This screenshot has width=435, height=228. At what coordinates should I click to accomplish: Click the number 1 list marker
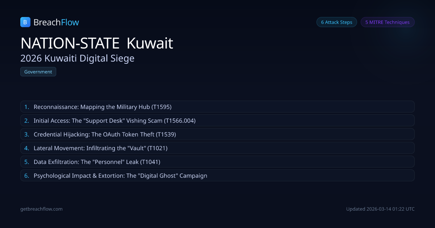tap(26, 107)
